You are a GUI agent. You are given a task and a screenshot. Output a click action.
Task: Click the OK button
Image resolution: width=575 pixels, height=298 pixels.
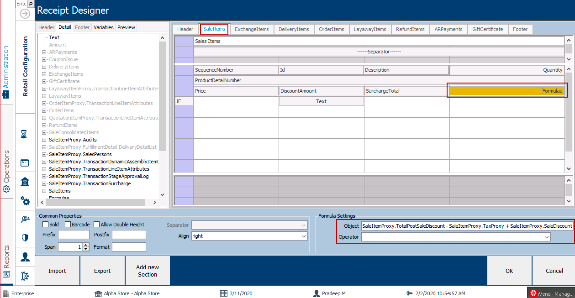coord(509,271)
